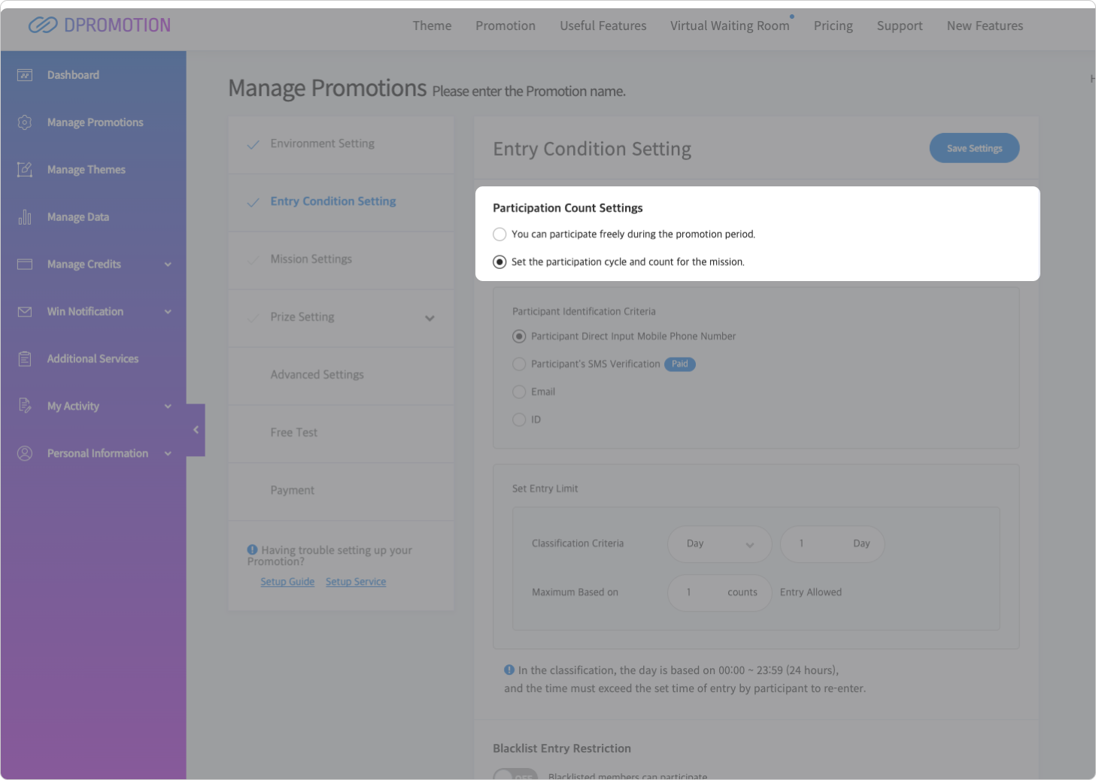Viewport: 1096px width, 780px height.
Task: Click the Additional Services clipboard icon
Action: click(x=25, y=359)
